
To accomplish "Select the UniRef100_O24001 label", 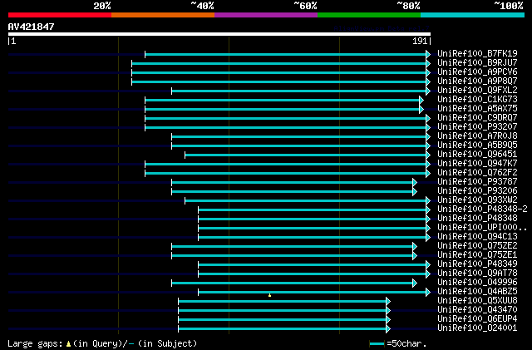I will [x=477, y=328].
